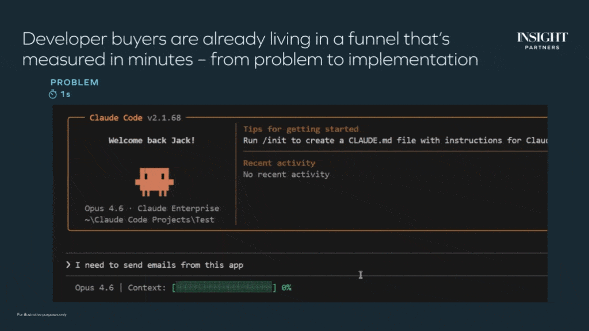Click the No recent activity text
The image size is (589, 331).
[286, 174]
